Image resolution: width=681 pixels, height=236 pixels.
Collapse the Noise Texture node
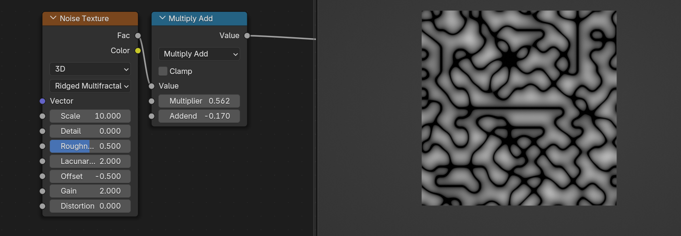coord(53,18)
